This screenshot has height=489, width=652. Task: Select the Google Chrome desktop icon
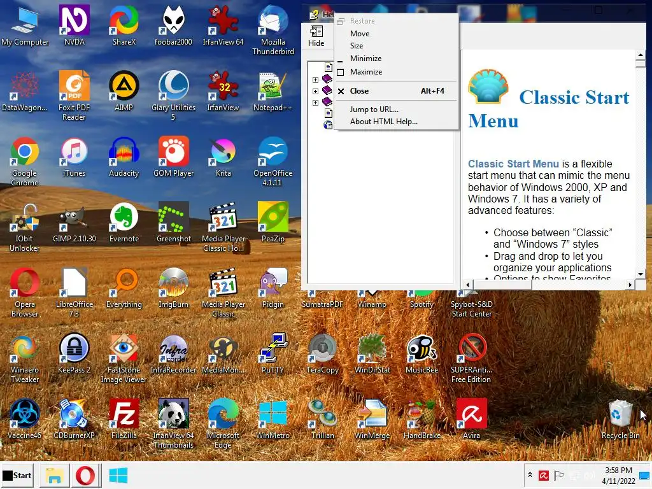25,161
